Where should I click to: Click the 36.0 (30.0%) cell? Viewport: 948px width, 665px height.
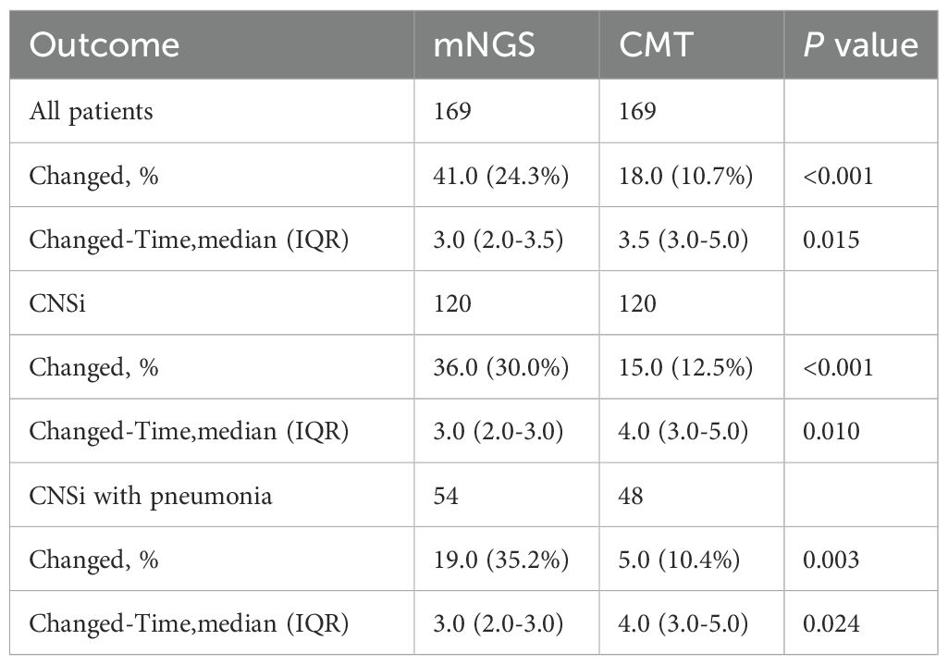(502, 367)
